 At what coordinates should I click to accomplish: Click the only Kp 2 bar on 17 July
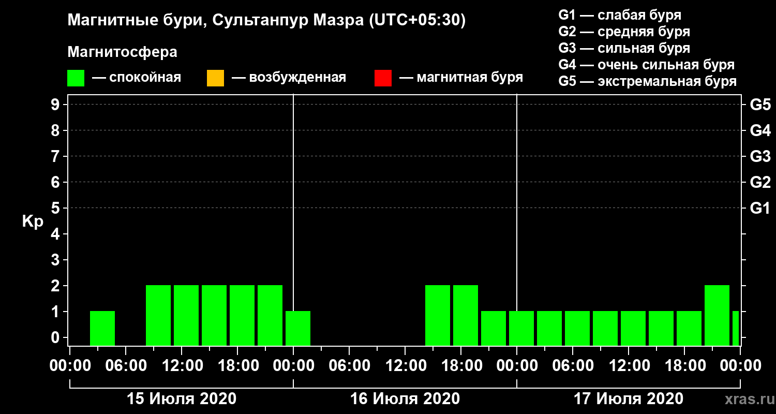coord(717,315)
